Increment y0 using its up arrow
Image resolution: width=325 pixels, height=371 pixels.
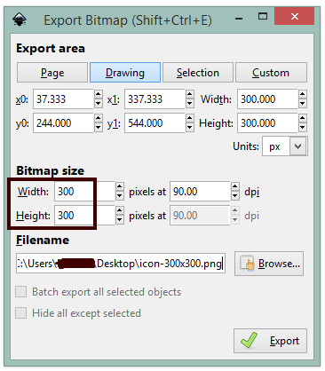click(x=99, y=118)
